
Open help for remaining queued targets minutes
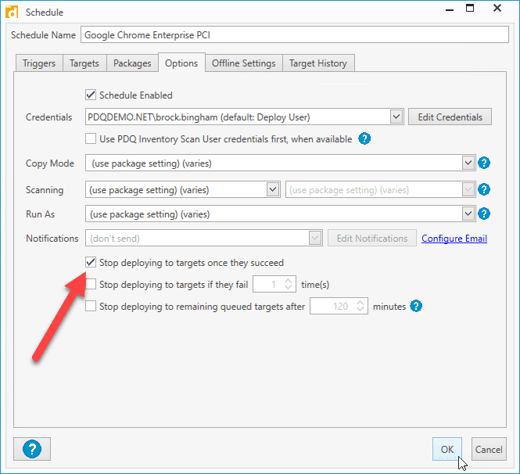(x=416, y=306)
